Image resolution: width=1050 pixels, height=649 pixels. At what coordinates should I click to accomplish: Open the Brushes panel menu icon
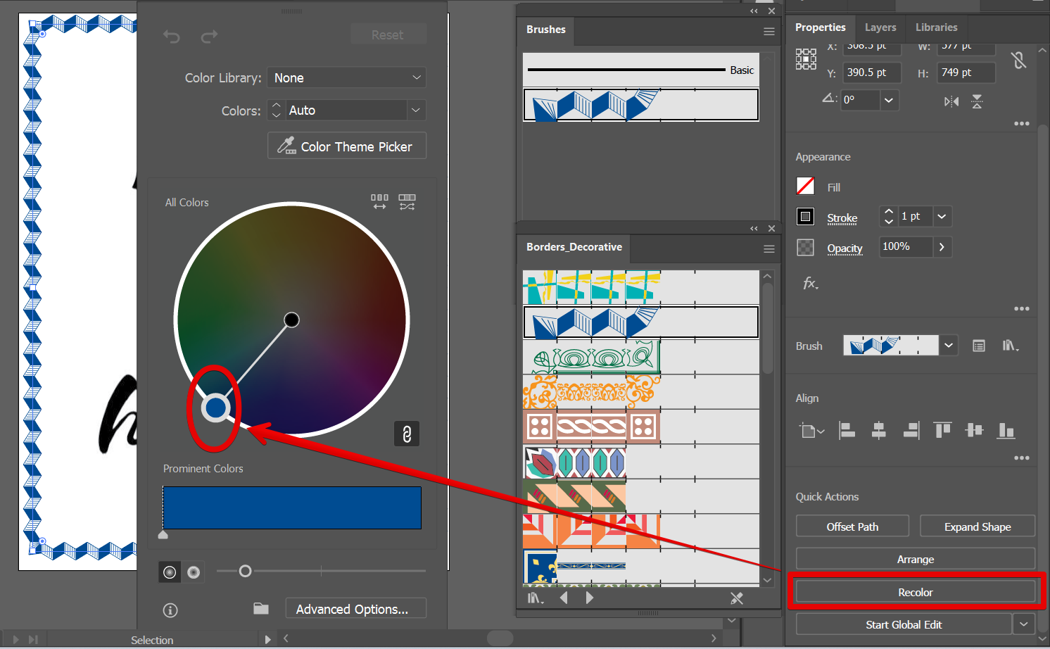click(x=768, y=32)
